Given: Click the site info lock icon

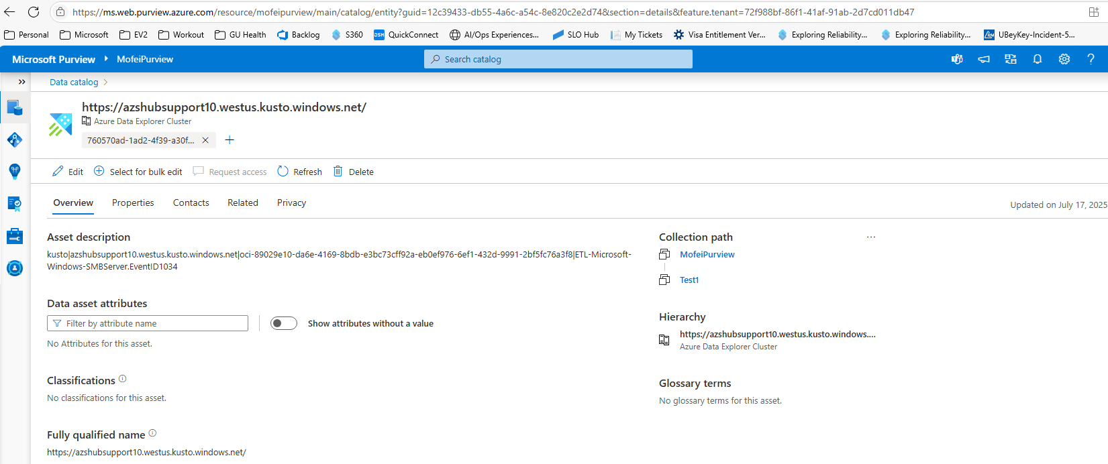Looking at the screenshot, I should point(60,12).
